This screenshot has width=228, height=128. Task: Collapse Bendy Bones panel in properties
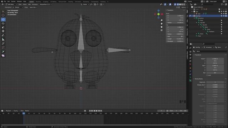tap(194, 79)
